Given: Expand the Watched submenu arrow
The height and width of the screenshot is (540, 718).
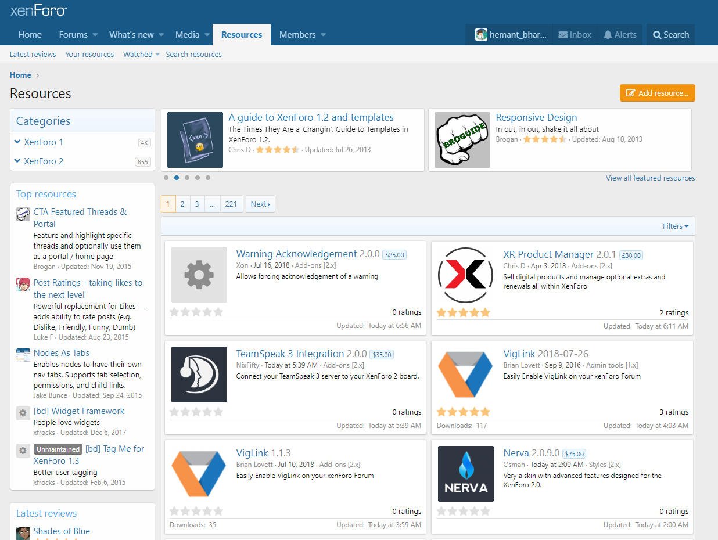Looking at the screenshot, I should pyautogui.click(x=157, y=55).
